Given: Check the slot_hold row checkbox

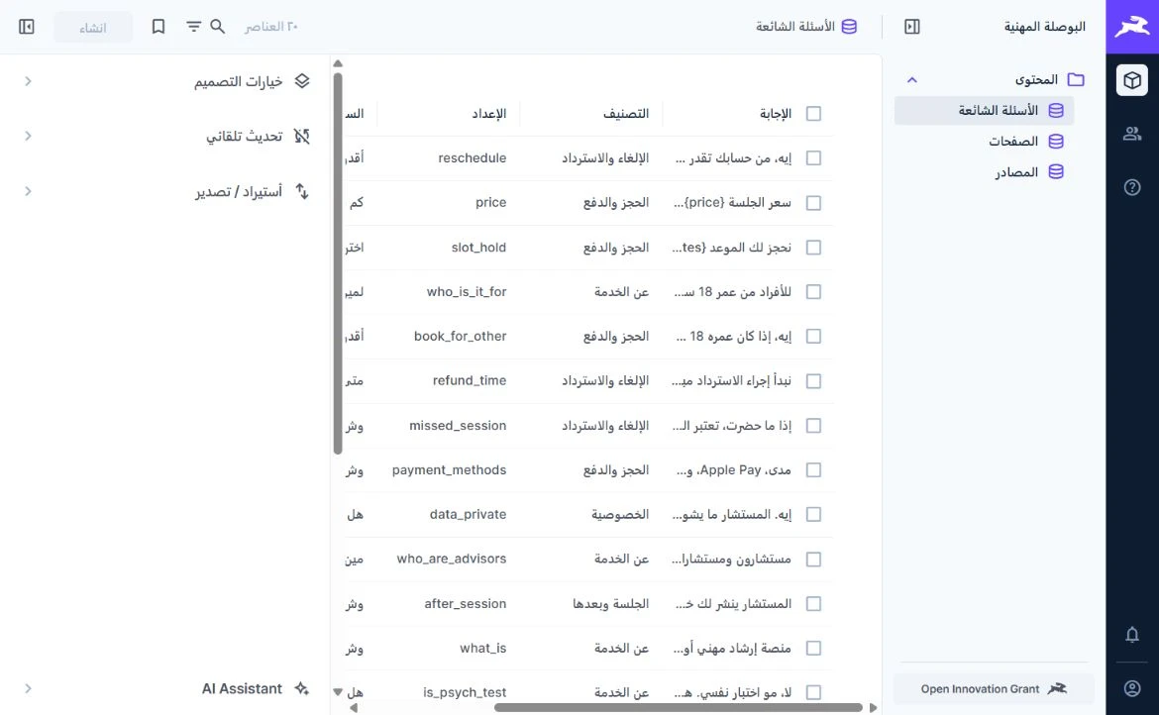Looking at the screenshot, I should point(814,248).
